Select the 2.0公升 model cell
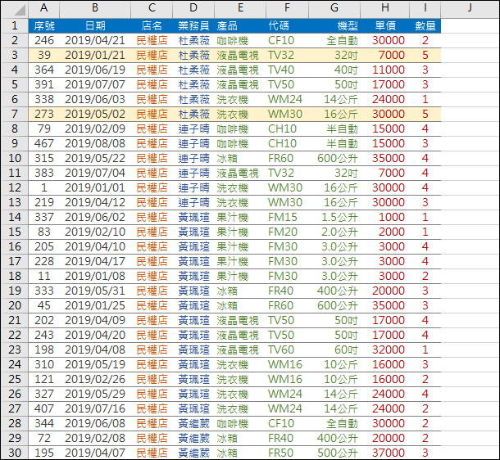The width and height of the screenshot is (500, 460). coord(334,232)
